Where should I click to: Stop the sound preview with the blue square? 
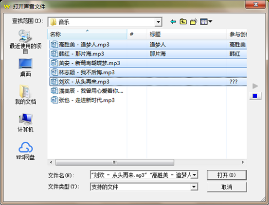click(x=255, y=96)
